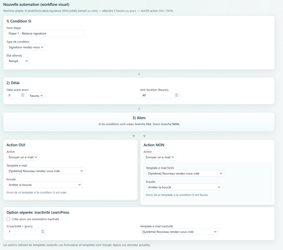
Task: Open the Ensuite dropdown in Action NON
Action: pos(184,187)
